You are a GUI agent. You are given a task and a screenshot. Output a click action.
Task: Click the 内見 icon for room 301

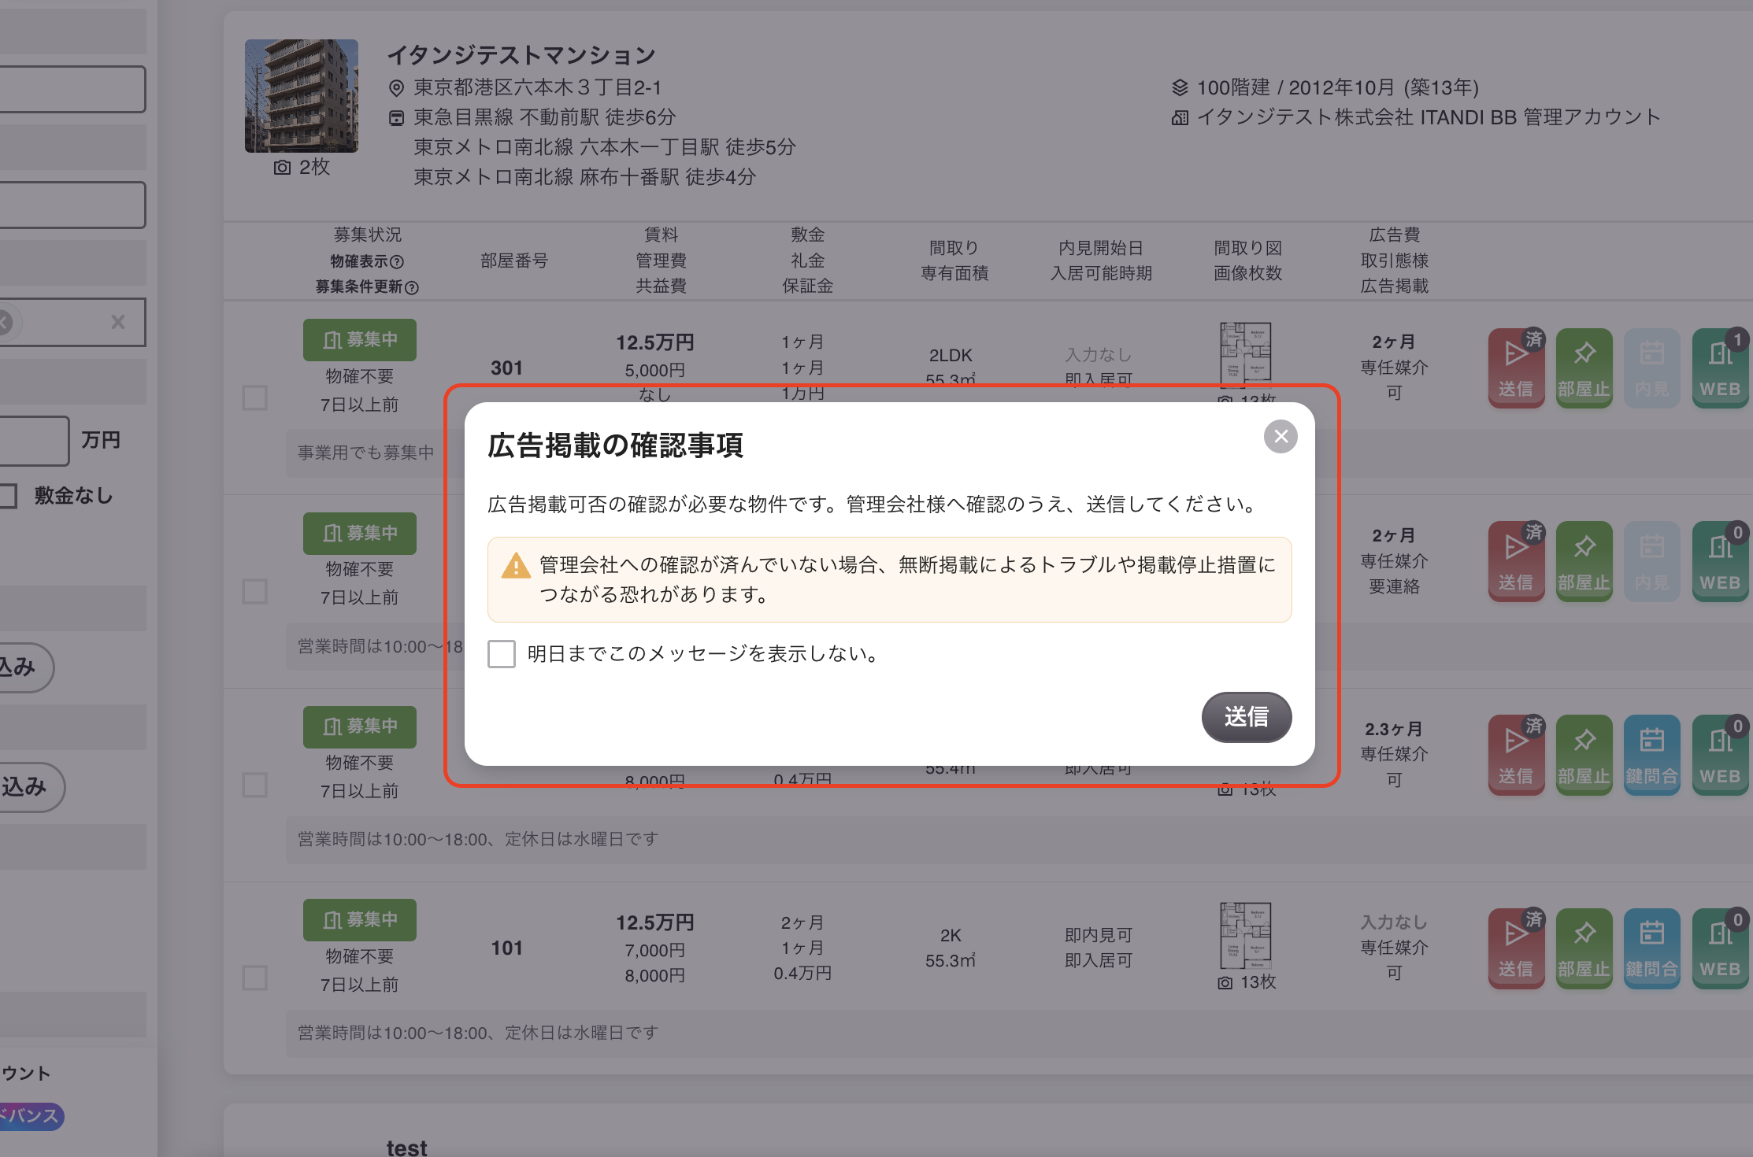click(x=1651, y=368)
